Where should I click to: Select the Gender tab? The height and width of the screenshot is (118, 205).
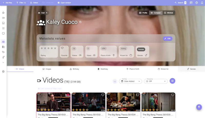point(191,69)
